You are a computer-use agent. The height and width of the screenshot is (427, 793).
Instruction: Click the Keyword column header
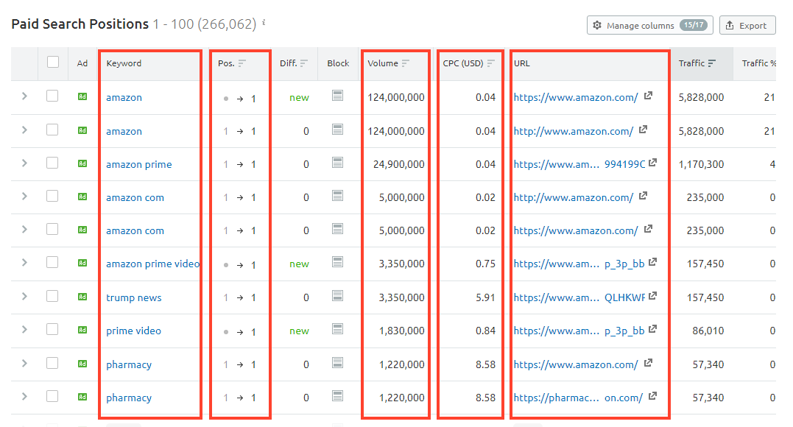pos(124,63)
